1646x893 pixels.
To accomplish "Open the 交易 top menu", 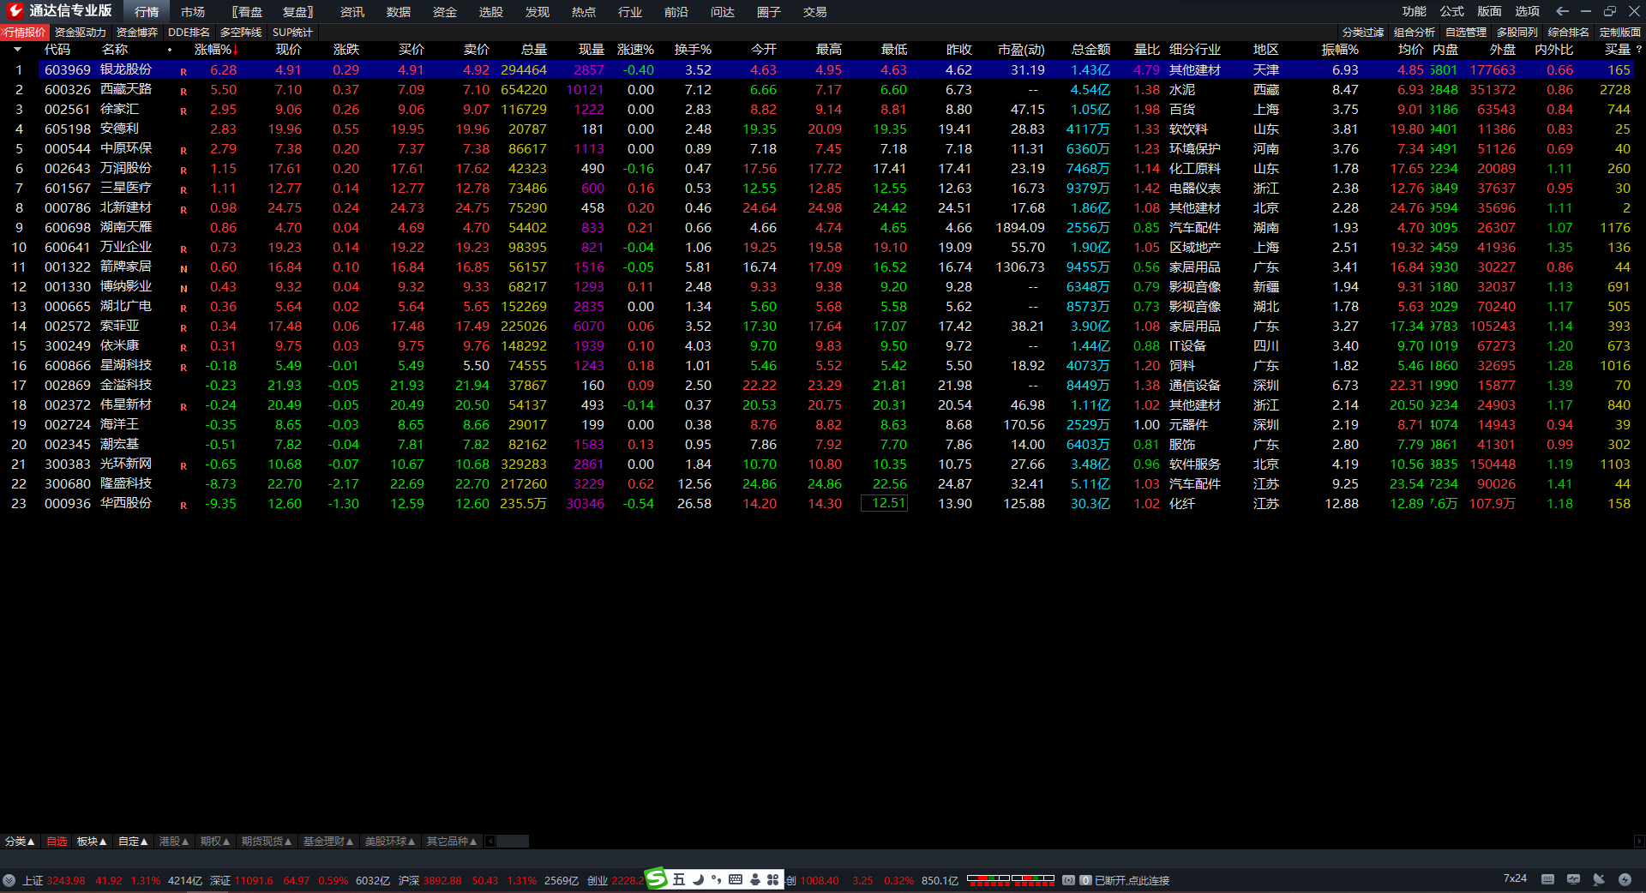I will (x=815, y=11).
